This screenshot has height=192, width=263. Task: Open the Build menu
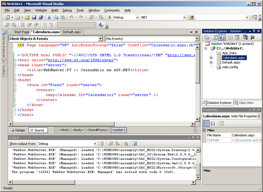pyautogui.click(x=55, y=10)
